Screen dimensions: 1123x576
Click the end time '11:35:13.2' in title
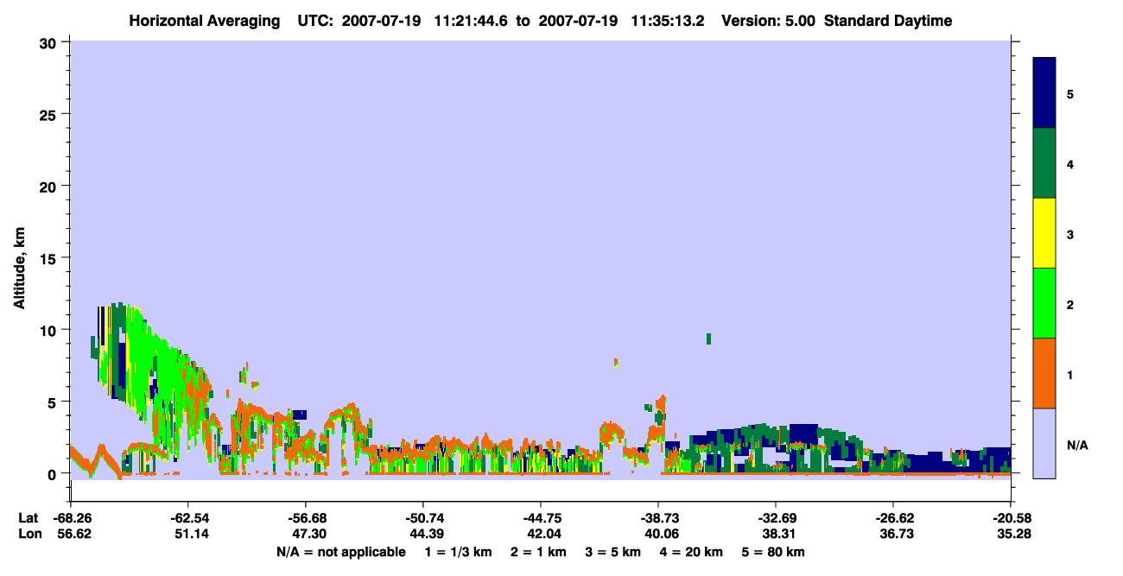(669, 21)
